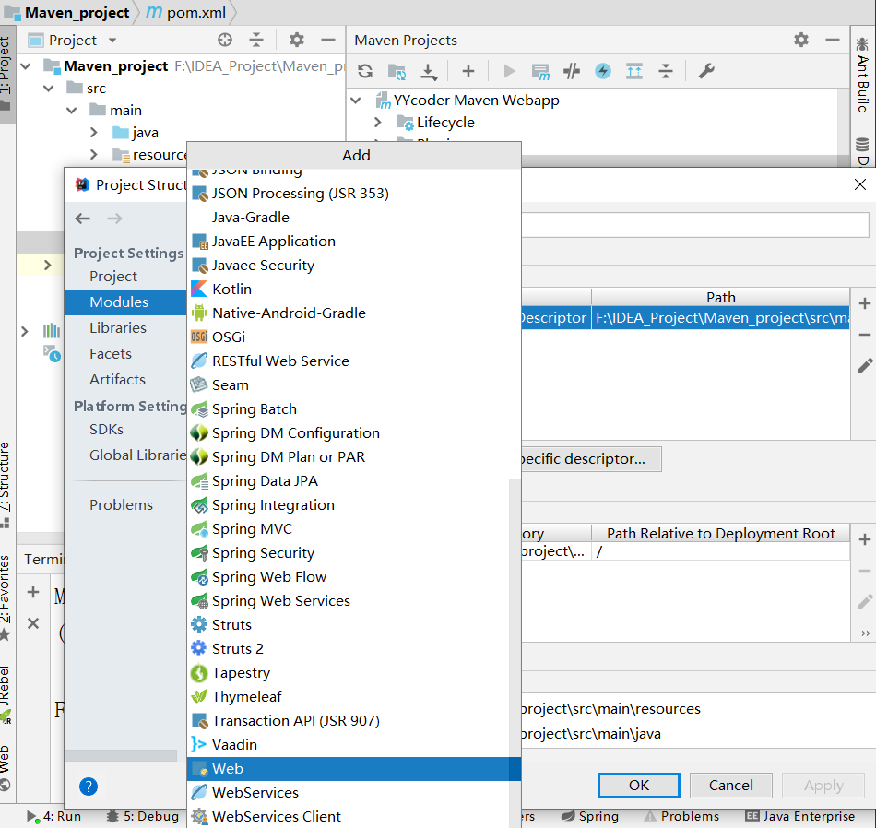Click Add Application Server specific descriptor button
The height and width of the screenshot is (828, 876).
tap(591, 459)
